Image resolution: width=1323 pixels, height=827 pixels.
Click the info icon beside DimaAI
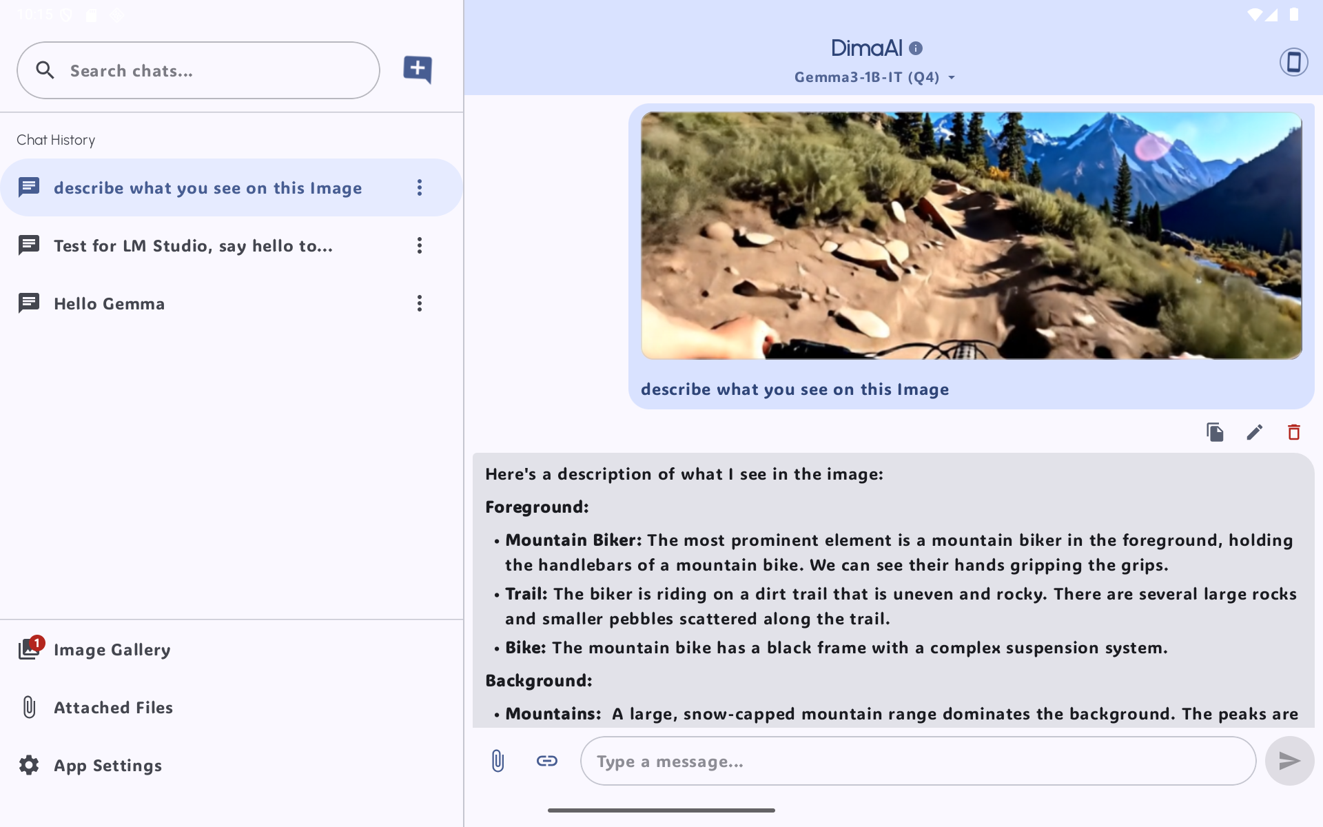pos(916,48)
